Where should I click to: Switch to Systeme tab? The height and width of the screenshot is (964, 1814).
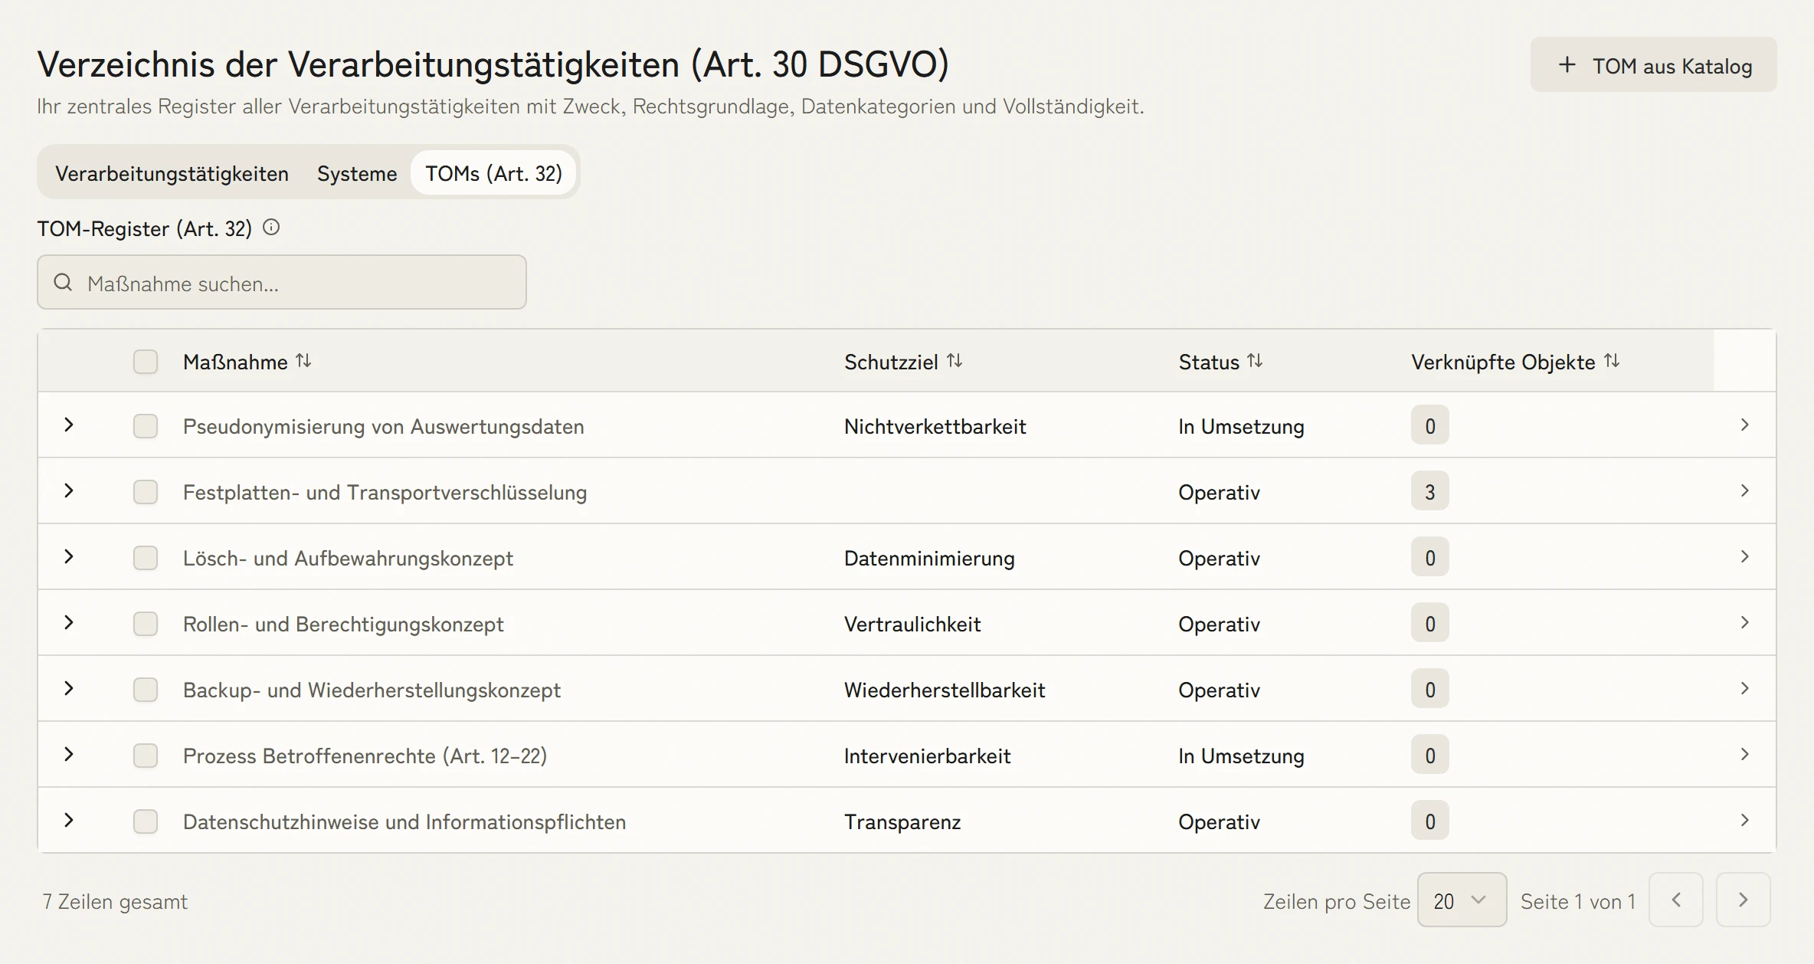[357, 173]
